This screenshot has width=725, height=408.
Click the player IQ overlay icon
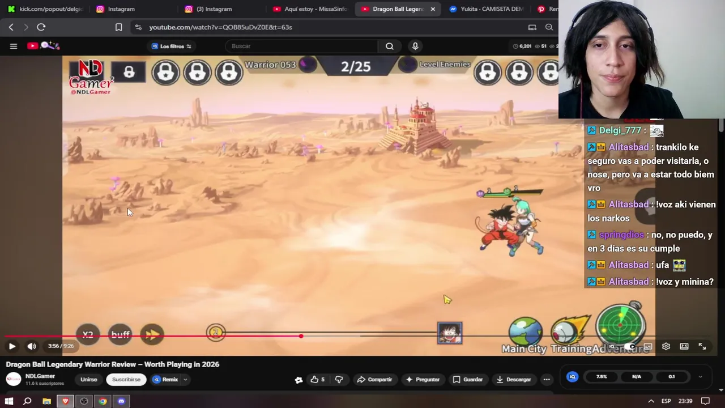pyautogui.click(x=612, y=346)
